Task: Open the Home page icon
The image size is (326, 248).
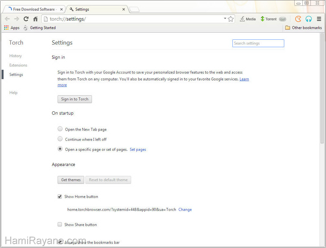Action: click(36, 19)
